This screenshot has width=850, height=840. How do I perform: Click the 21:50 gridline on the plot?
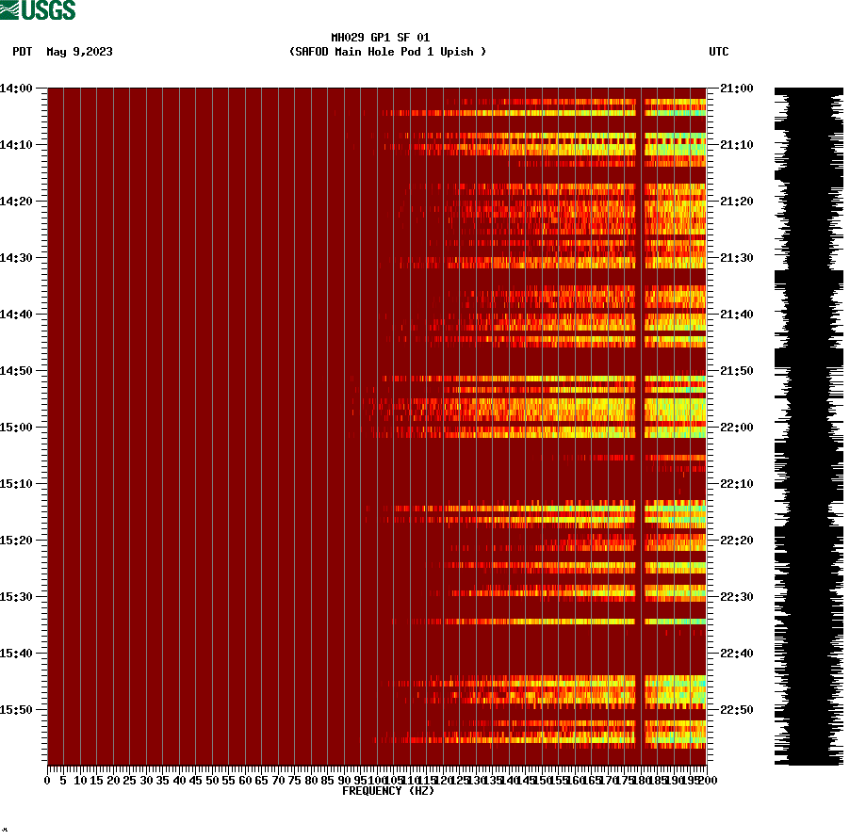click(x=377, y=370)
